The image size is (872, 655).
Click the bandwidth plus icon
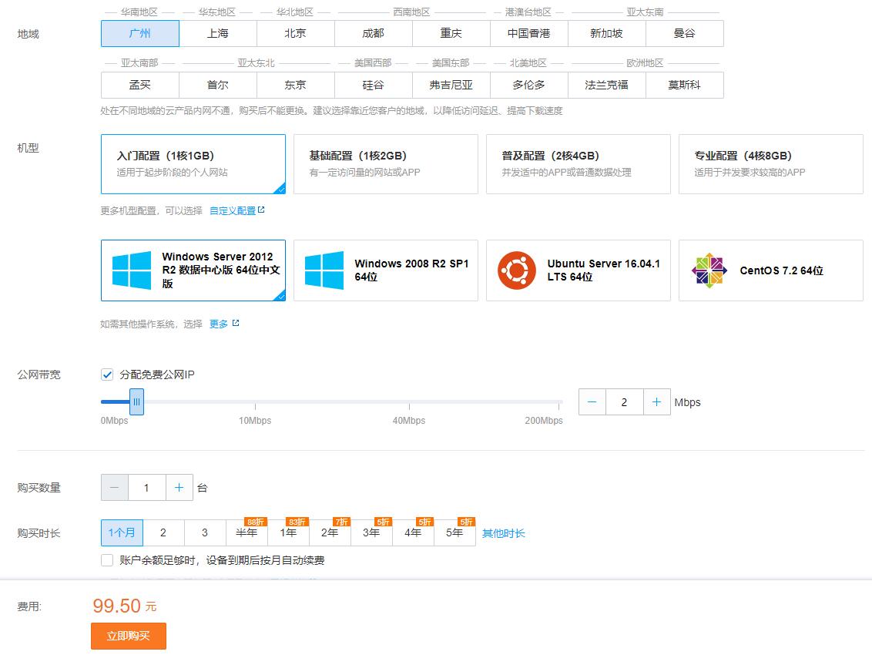pyautogui.click(x=656, y=402)
